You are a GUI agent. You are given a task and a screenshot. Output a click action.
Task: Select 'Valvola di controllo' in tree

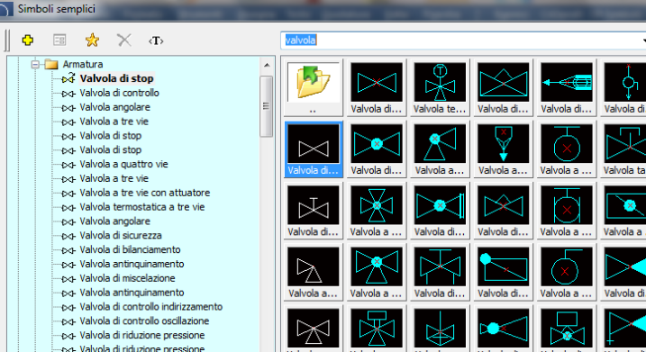(120, 93)
